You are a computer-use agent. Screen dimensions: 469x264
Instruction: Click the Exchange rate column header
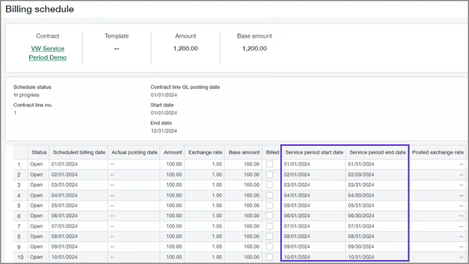[204, 152]
